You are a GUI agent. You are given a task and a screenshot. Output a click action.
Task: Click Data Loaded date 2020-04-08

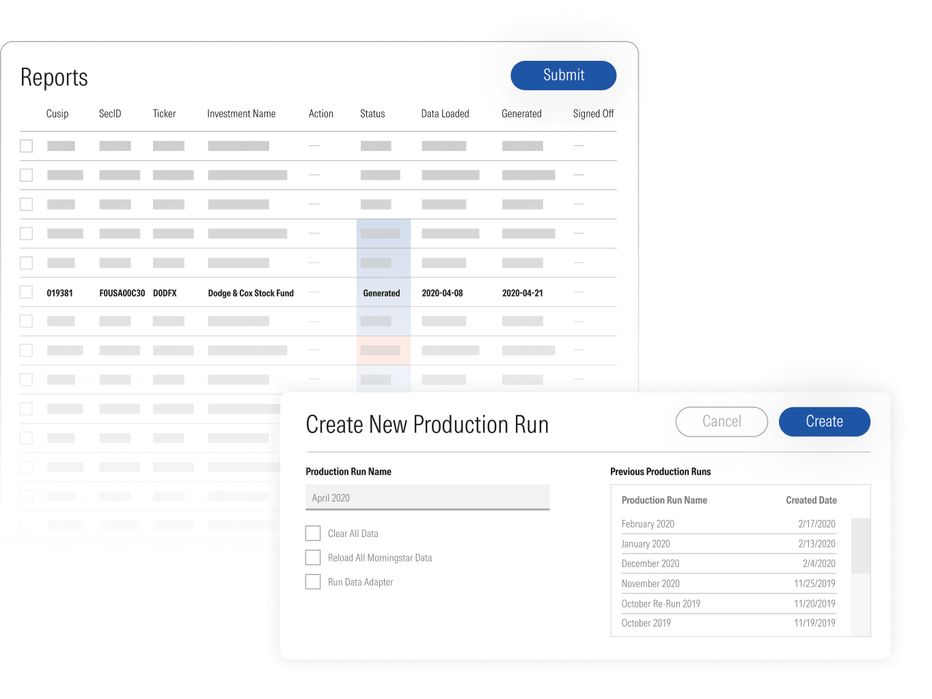coord(442,293)
